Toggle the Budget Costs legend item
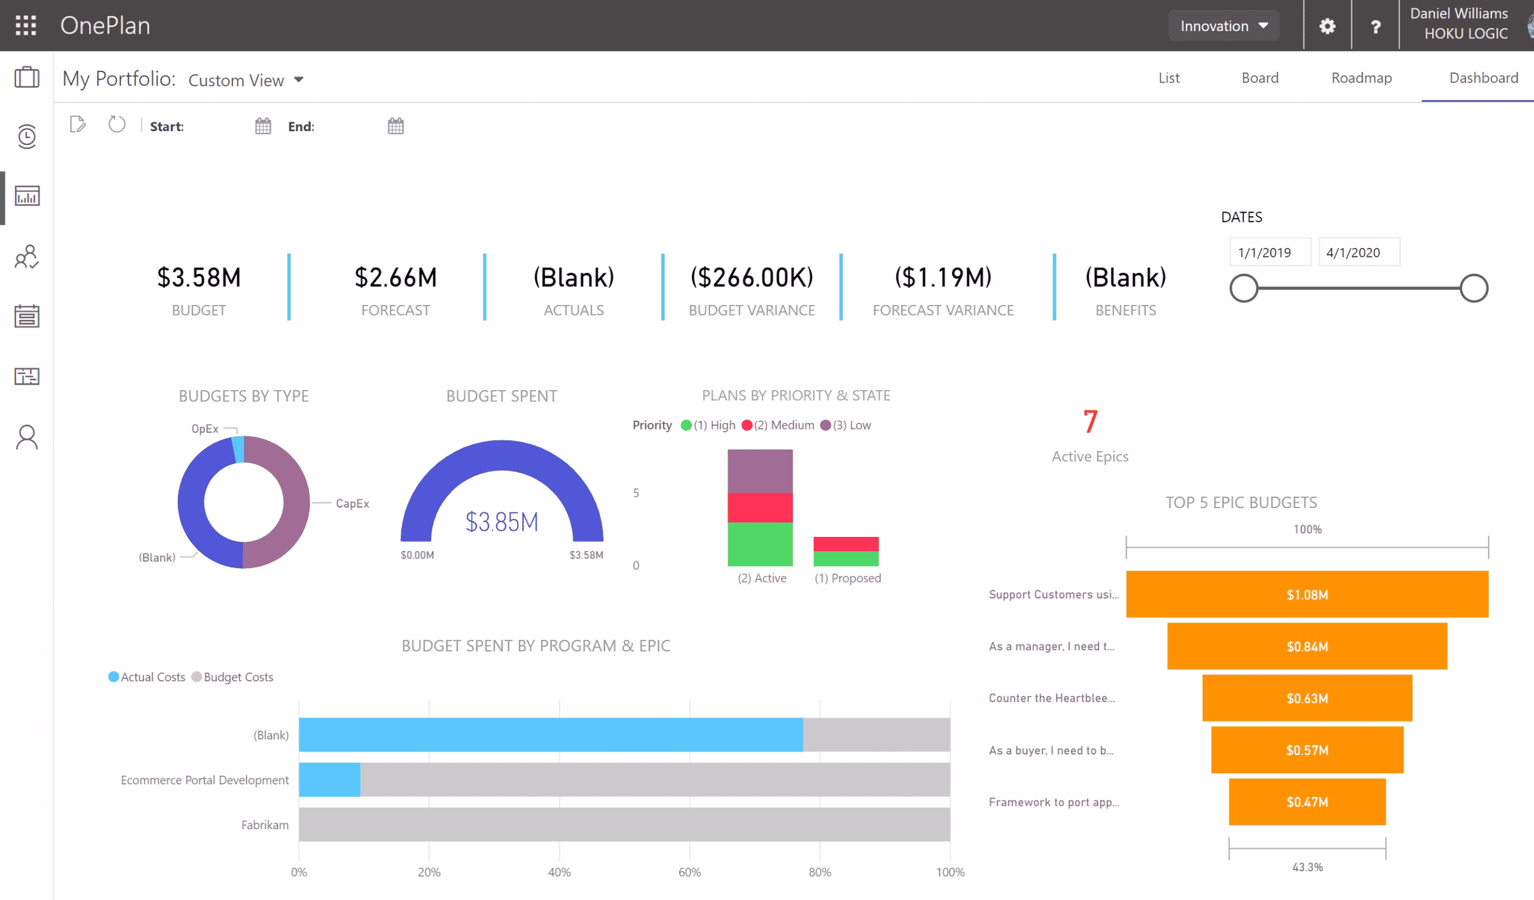The height and width of the screenshot is (900, 1534). click(x=232, y=677)
